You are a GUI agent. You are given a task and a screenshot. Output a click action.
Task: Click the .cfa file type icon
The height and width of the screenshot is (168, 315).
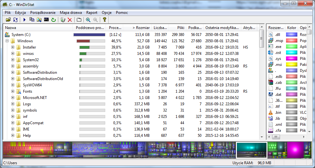point(270,130)
